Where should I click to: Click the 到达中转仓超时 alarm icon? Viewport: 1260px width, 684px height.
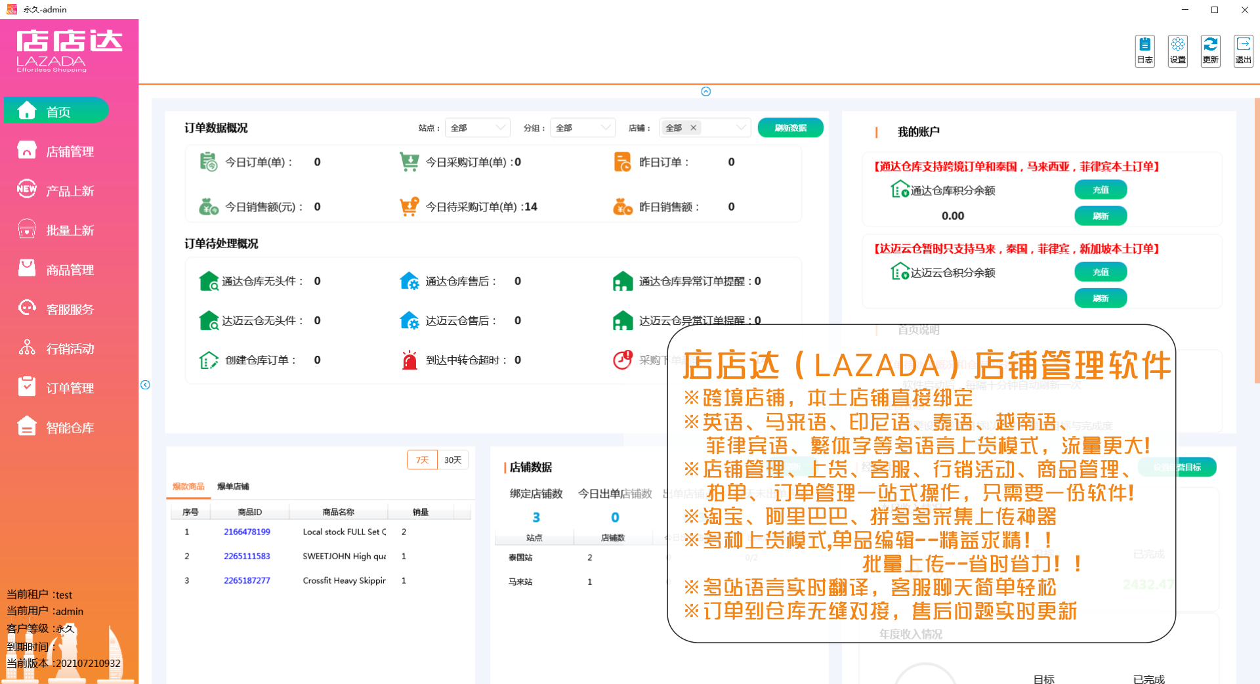[x=409, y=360]
